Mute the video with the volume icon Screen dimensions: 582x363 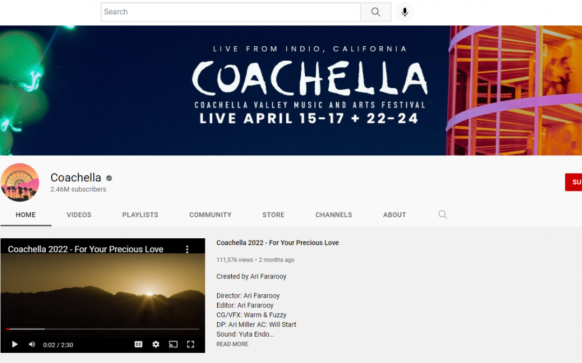tap(32, 345)
